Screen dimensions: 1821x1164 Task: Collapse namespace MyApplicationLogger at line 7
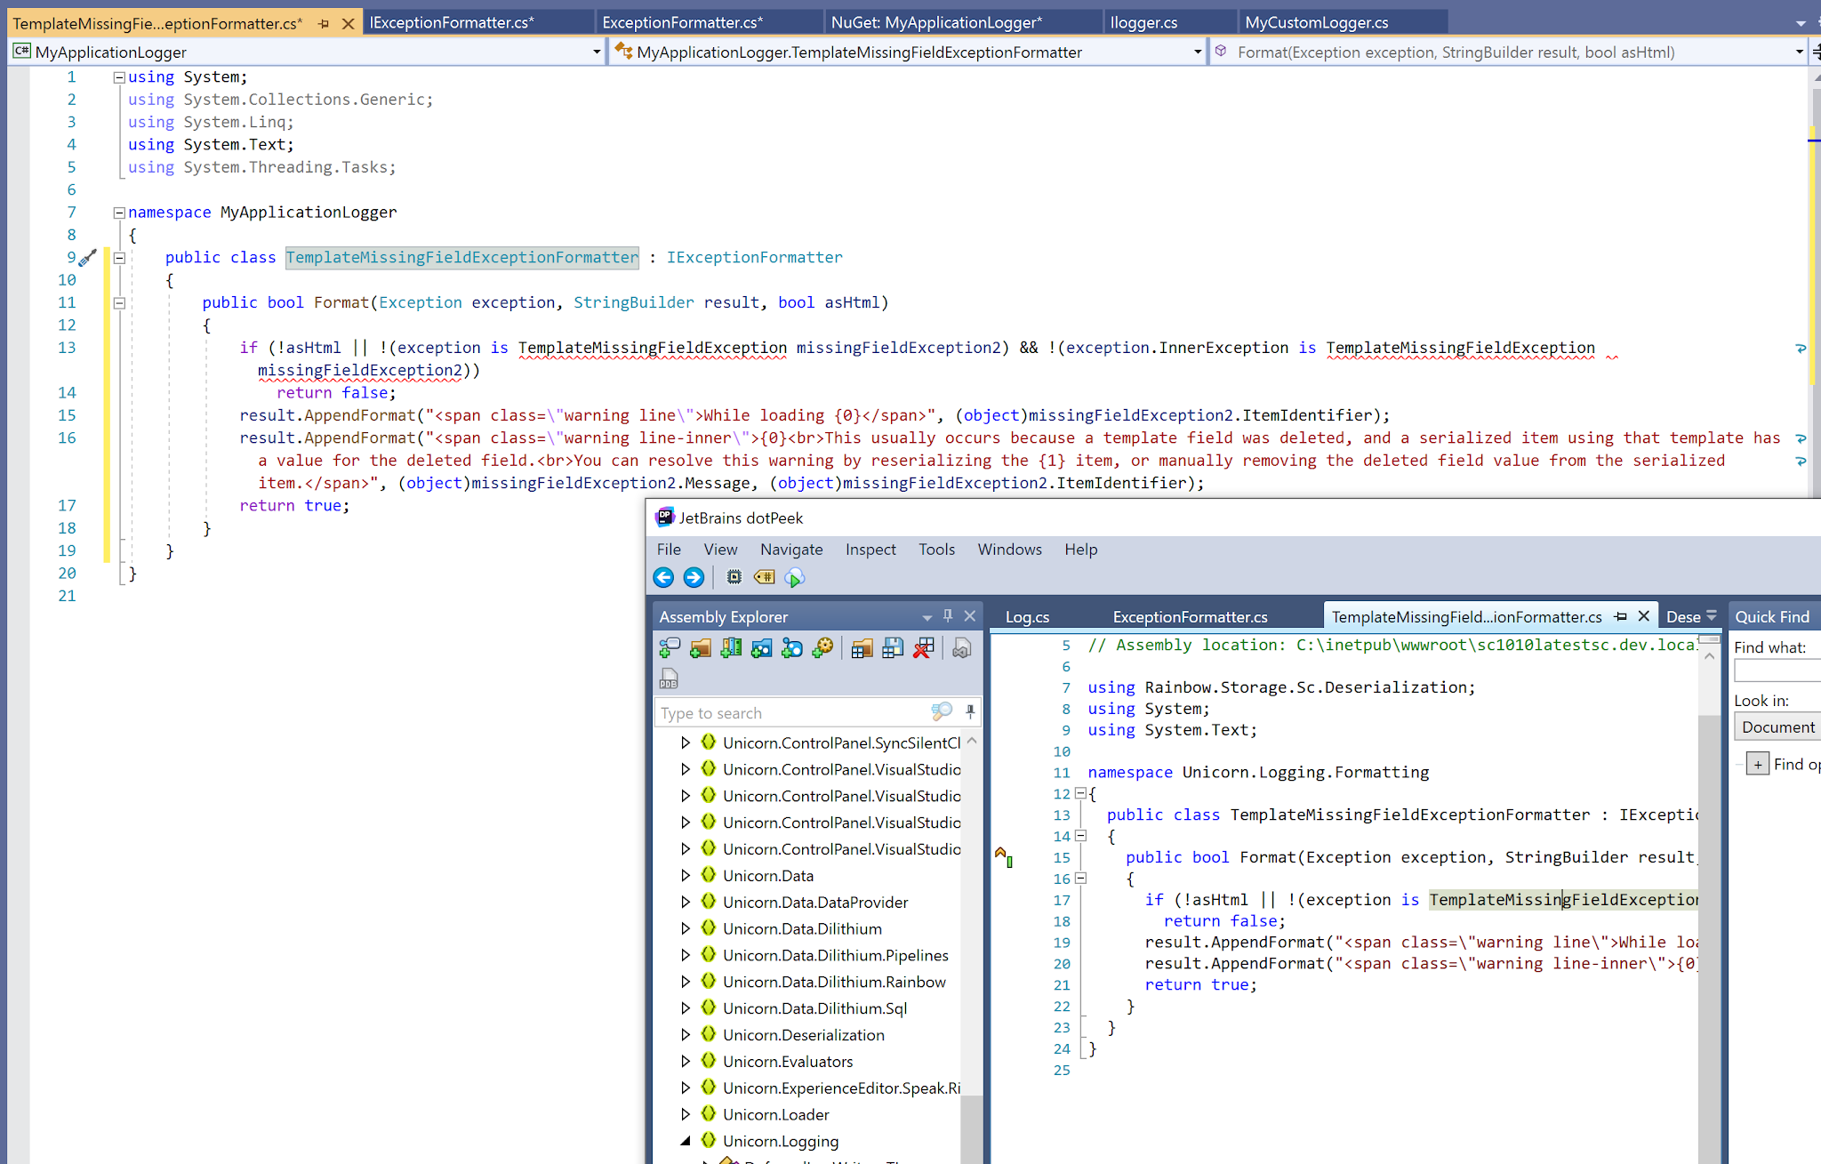pos(119,213)
